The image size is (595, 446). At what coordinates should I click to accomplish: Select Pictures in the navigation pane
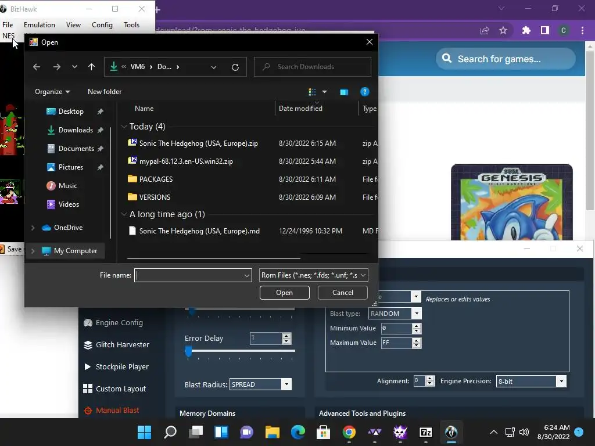coord(70,167)
